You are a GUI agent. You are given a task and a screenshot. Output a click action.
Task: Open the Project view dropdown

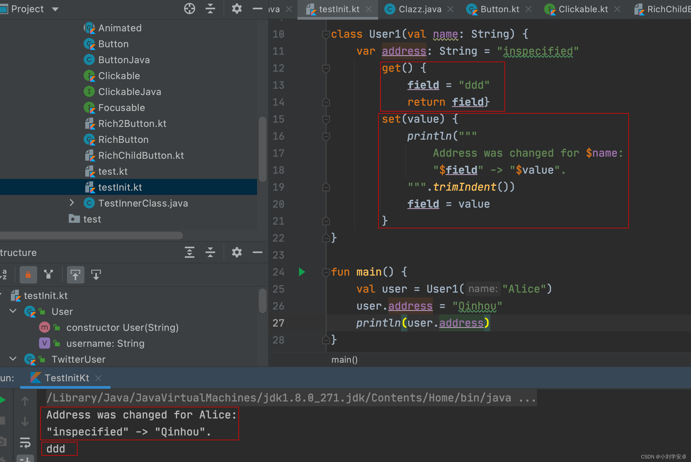tap(55, 9)
